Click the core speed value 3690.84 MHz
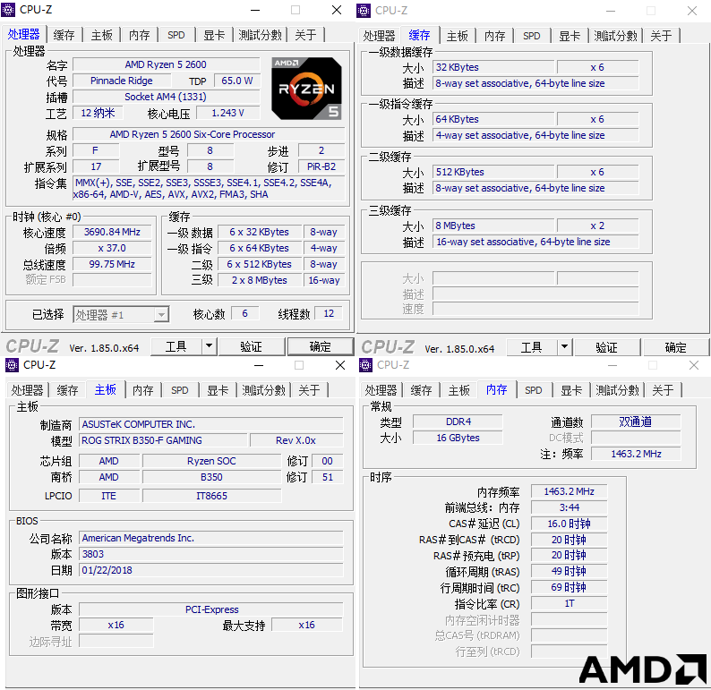 tap(112, 232)
